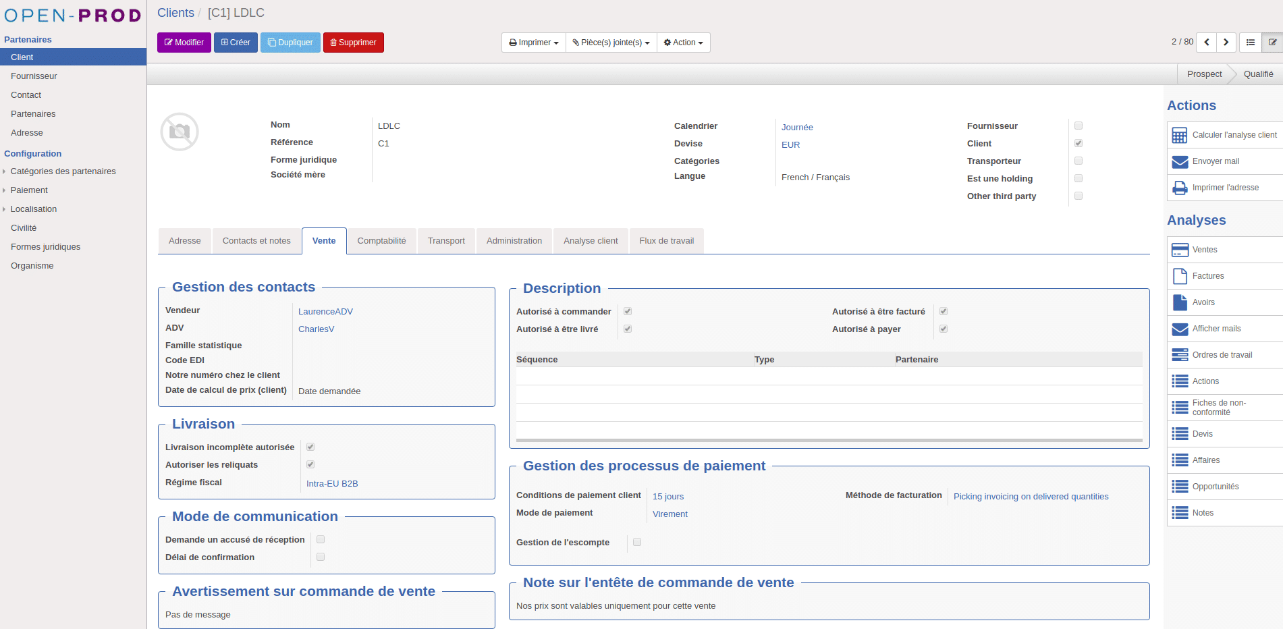Click the printer icon for Imprimer l'adresse

(1179, 188)
